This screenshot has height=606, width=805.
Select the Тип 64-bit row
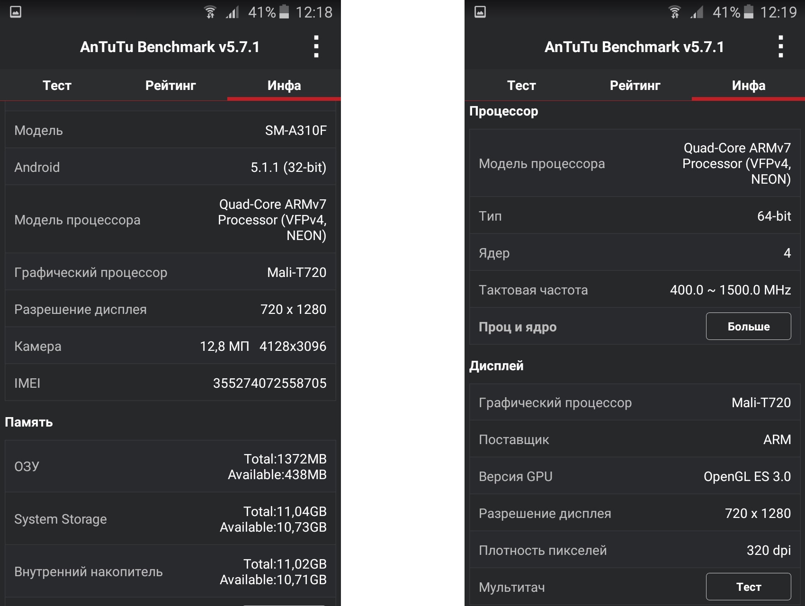pos(635,216)
